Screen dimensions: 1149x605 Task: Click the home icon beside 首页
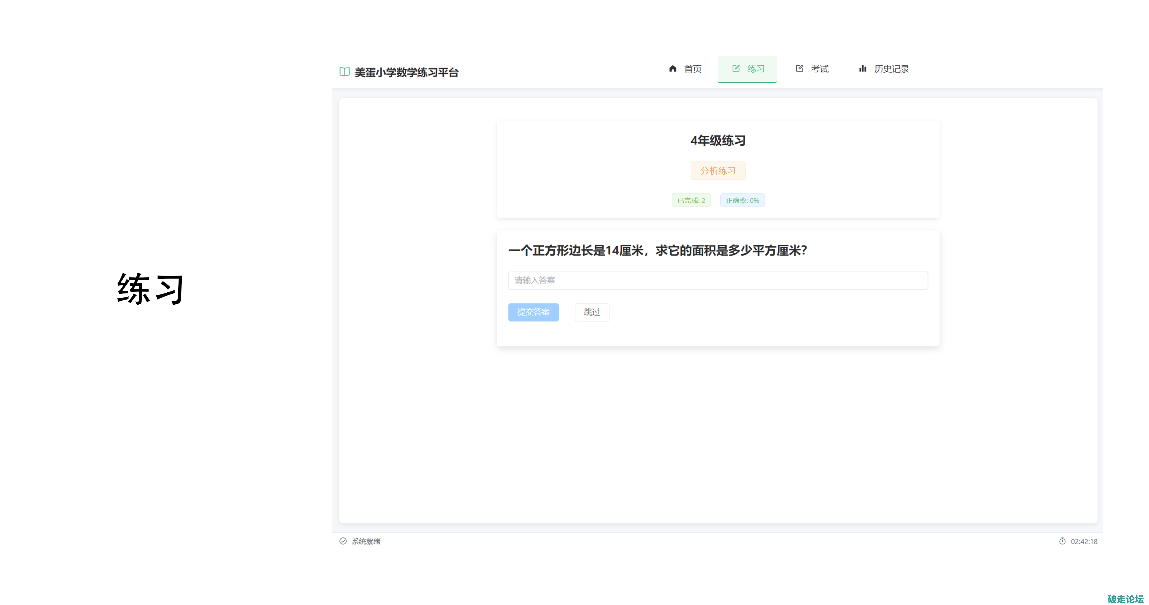coord(673,69)
